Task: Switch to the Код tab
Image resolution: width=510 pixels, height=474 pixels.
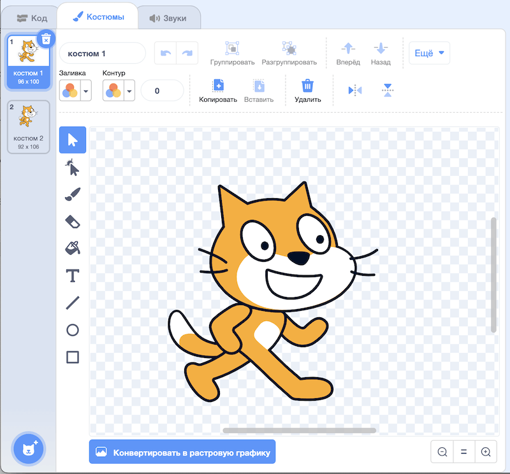Action: (x=31, y=18)
